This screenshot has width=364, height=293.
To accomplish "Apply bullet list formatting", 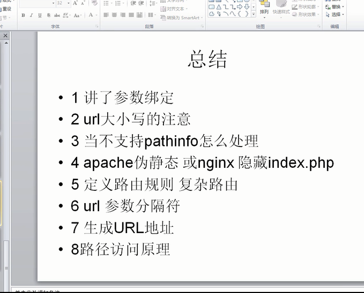I will coord(107,3).
